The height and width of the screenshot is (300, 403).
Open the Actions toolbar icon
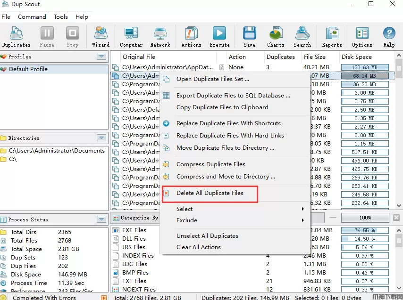[191, 37]
